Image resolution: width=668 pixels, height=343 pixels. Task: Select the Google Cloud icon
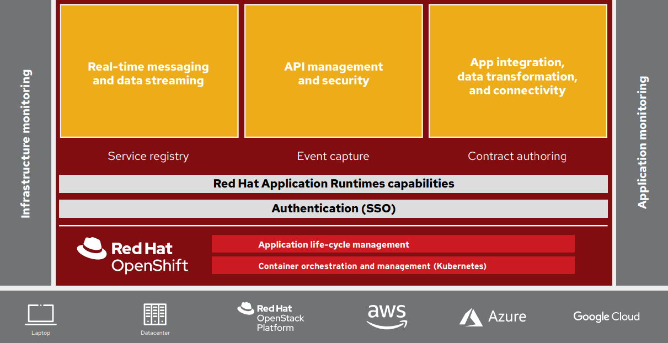point(606,317)
